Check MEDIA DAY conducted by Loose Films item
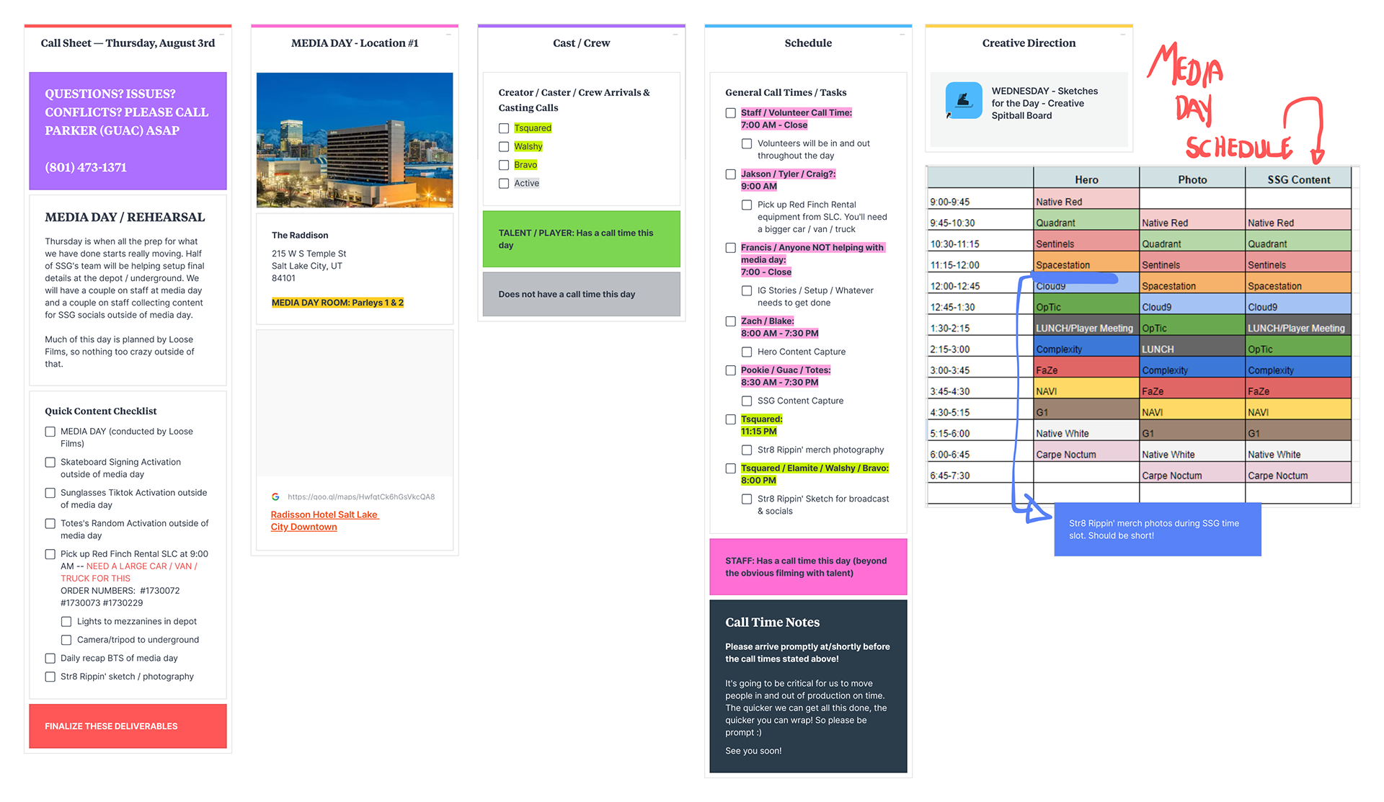 click(50, 432)
